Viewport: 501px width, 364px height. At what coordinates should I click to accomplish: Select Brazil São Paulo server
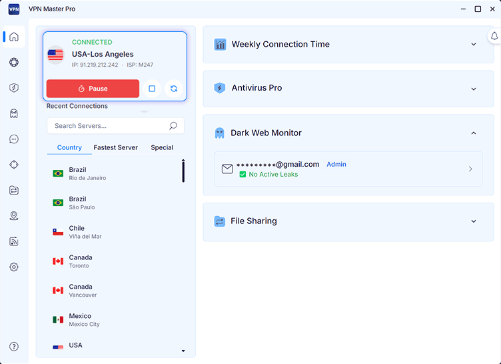[x=115, y=203]
